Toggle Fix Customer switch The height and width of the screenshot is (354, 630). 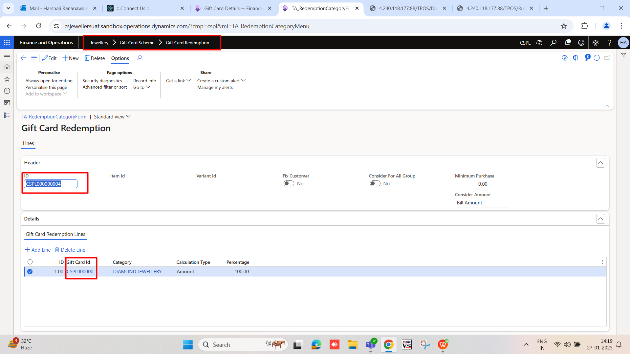tap(289, 184)
